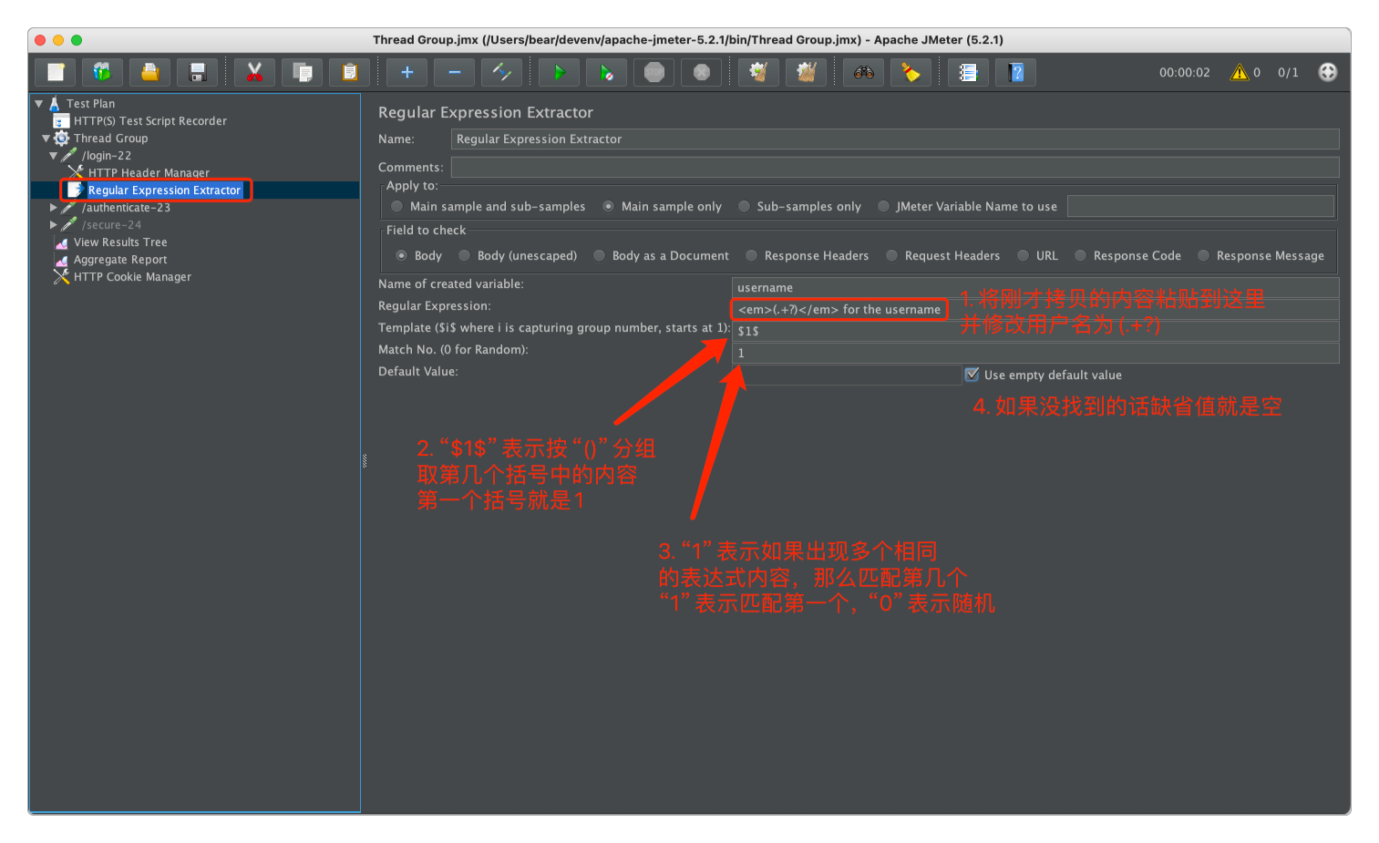
Task: Save the test plan with disk icon
Action: pos(197,72)
